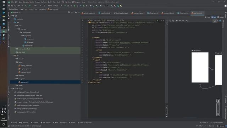The image size is (227, 128).
Task: Click the Windows search icon on taskbar
Action: coord(4,5)
